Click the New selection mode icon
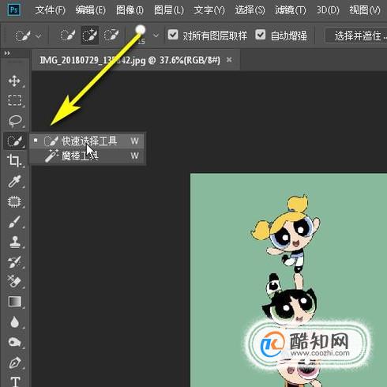This screenshot has height=387, width=387. point(68,35)
